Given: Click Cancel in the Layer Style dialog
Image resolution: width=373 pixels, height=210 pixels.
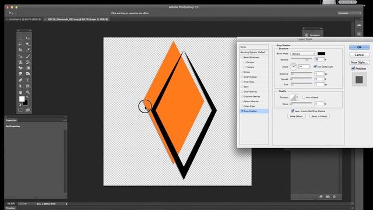Looking at the screenshot, I should (359, 55).
